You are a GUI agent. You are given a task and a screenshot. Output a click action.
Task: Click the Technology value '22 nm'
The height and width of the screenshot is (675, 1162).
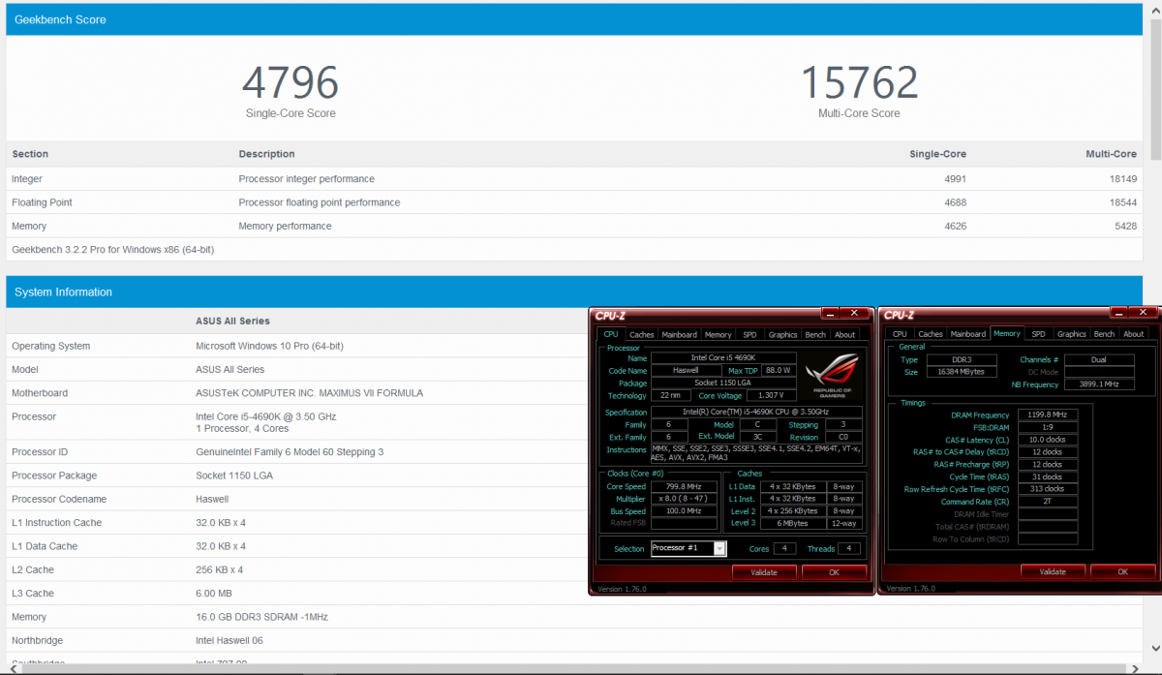[673, 396]
